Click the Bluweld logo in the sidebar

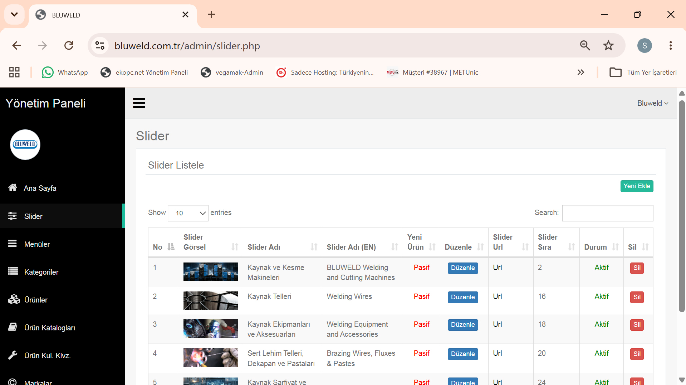(25, 144)
